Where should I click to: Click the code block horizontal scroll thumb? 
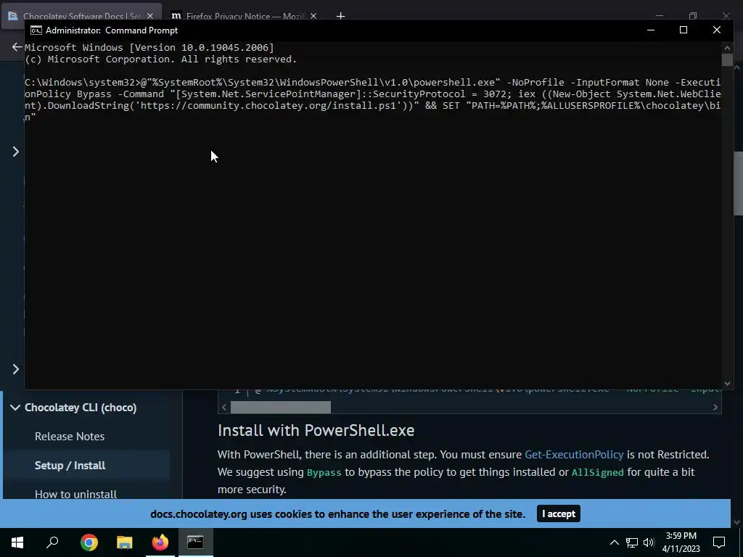coord(281,408)
